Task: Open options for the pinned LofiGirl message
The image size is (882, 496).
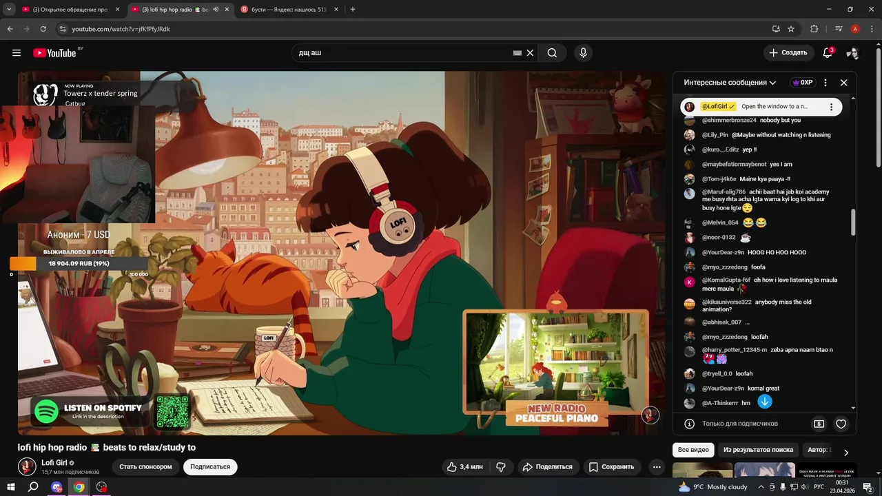Action: [x=831, y=107]
